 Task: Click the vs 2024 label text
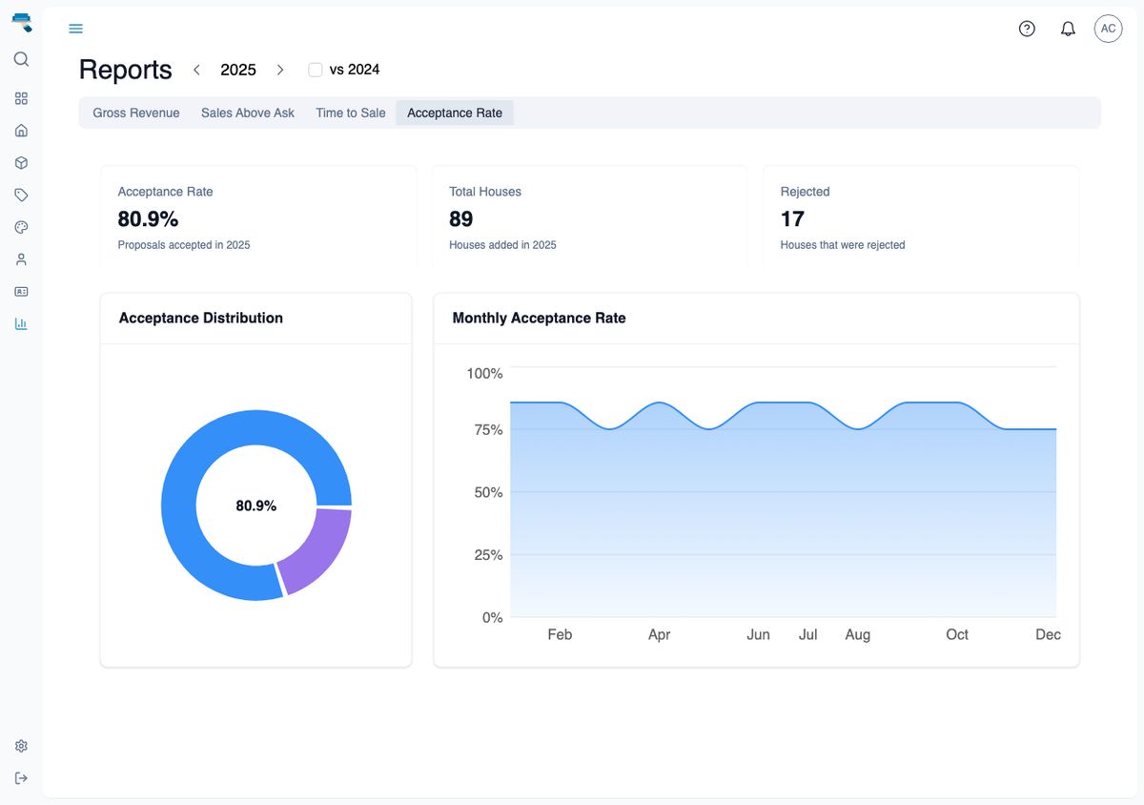(355, 70)
